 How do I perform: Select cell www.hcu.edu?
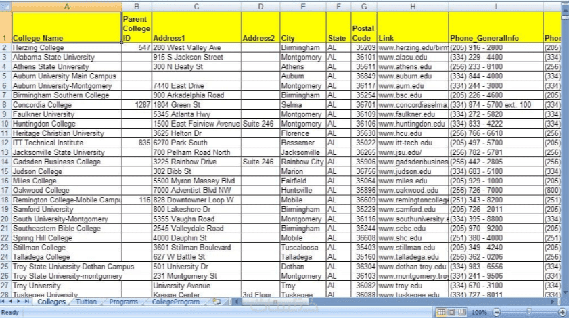tap(413, 133)
